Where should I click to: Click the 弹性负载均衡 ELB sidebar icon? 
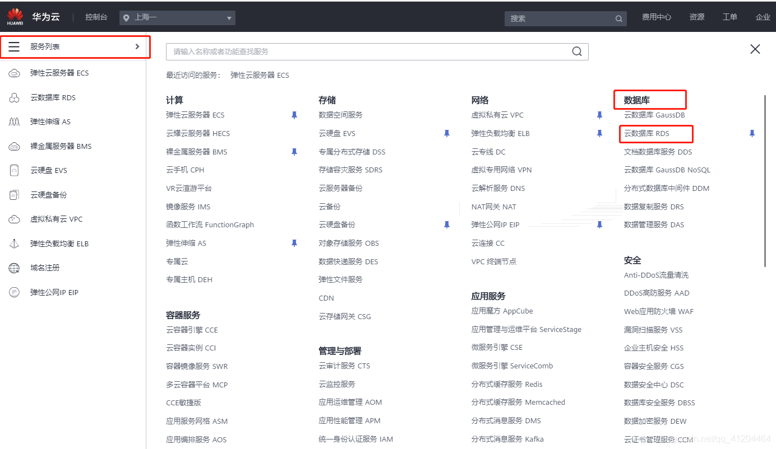point(14,244)
